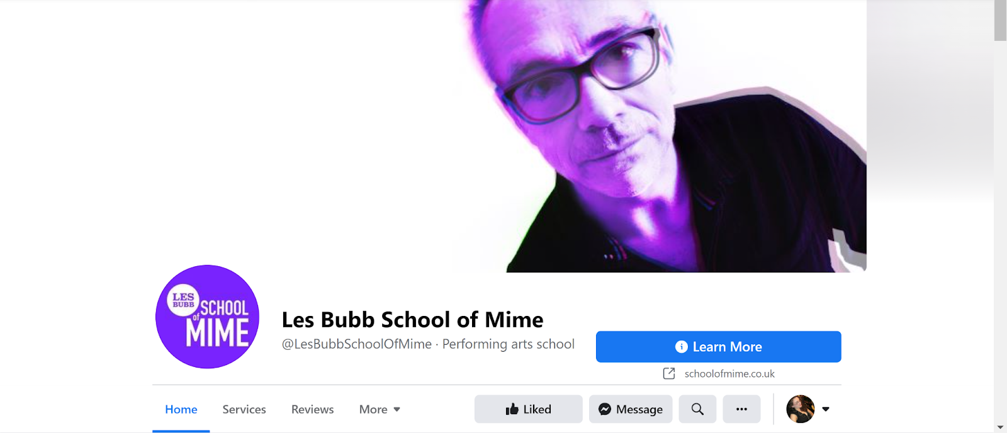The height and width of the screenshot is (433, 1007).
Task: Toggle the Liked button to unlike the page
Action: pyautogui.click(x=529, y=409)
